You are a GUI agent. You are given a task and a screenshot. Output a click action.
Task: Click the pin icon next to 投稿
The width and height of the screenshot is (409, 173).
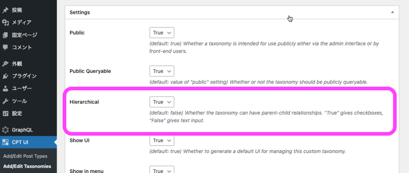5,10
